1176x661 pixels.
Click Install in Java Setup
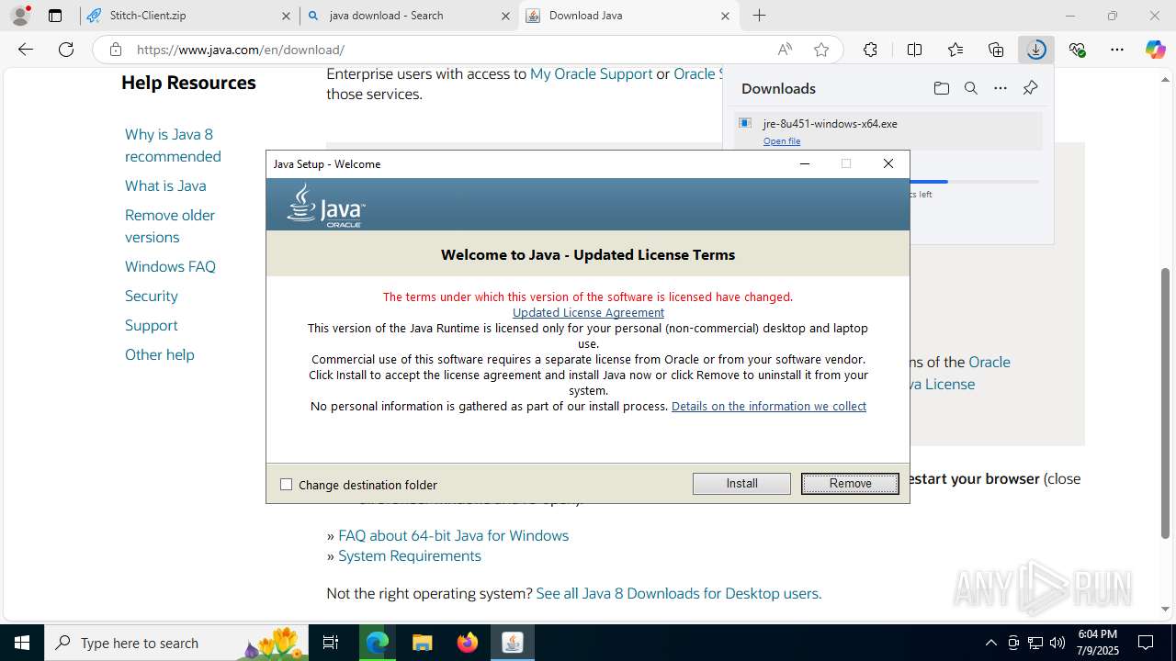[741, 484]
